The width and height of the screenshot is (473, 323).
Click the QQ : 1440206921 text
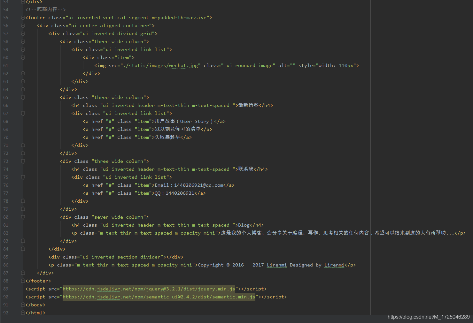point(174,193)
